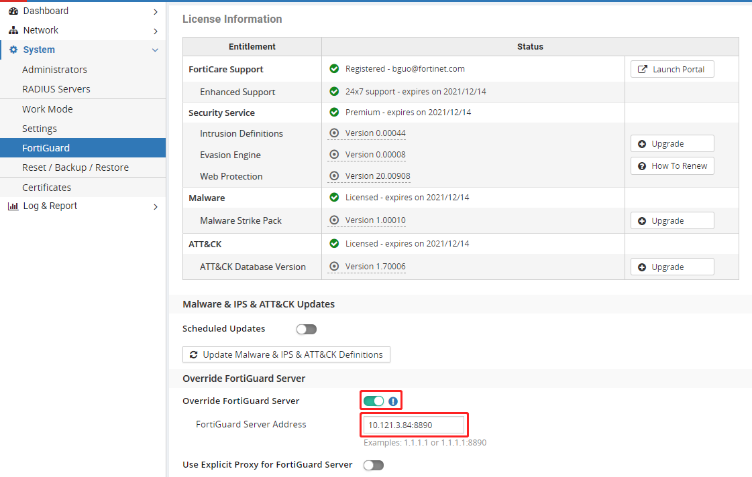The width and height of the screenshot is (752, 477).
Task: Open the Dashboard menu
Action: click(83, 11)
